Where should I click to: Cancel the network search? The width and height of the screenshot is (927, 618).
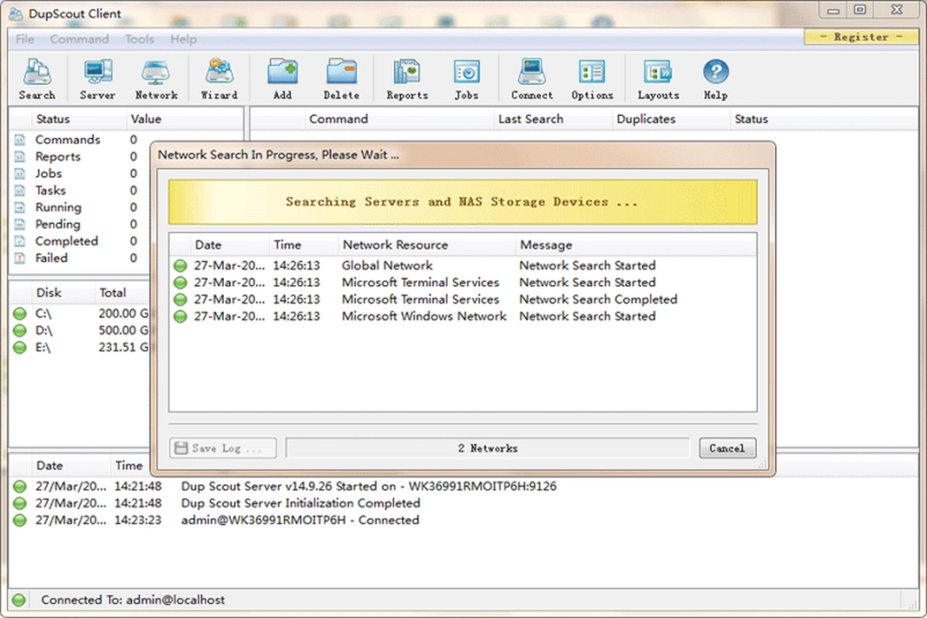click(x=726, y=447)
